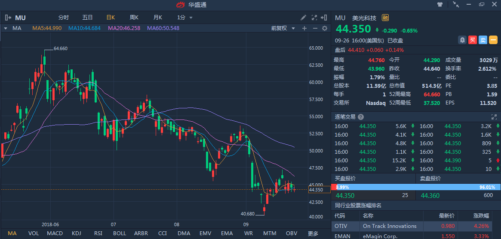Click the red 买 buy button
This screenshot has width=501, height=239.
click(x=472, y=40)
